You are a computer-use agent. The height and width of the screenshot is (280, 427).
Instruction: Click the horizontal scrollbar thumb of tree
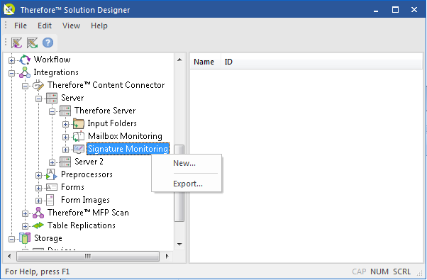click(x=88, y=256)
